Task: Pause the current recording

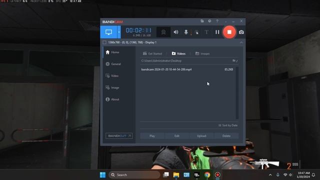Action: (x=217, y=32)
